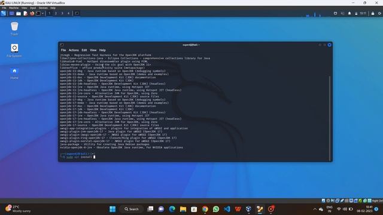Click the terminal scrollbar

pos(330,118)
